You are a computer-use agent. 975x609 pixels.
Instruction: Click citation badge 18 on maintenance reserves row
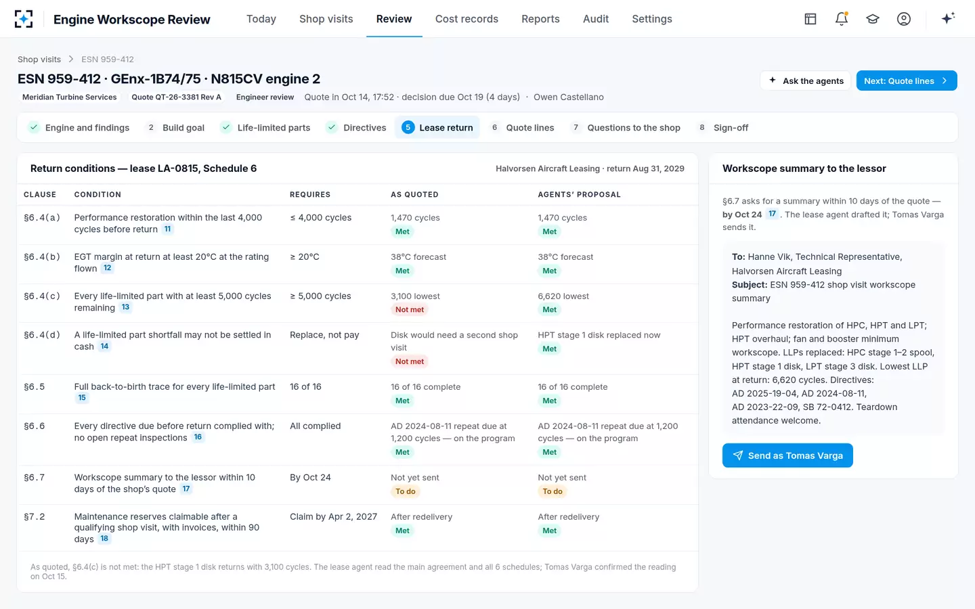(104, 539)
